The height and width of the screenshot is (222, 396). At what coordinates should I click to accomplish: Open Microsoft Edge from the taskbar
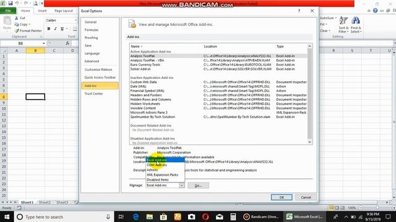pos(136,216)
